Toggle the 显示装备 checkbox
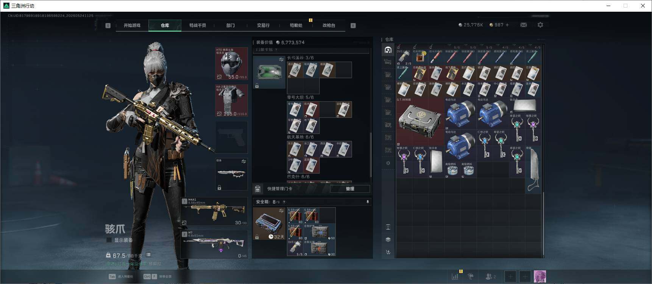This screenshot has width=652, height=284. point(109,240)
